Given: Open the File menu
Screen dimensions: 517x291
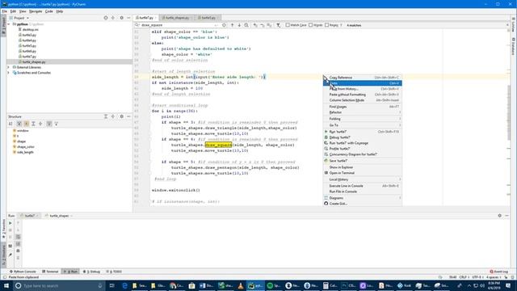Looking at the screenshot, I should point(5,11).
